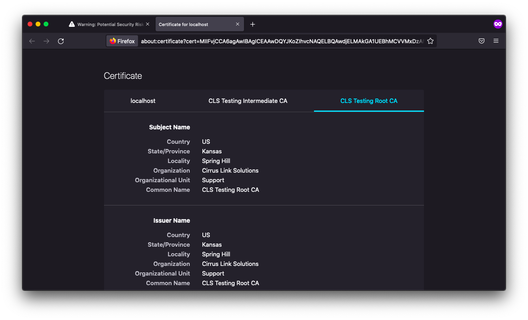Click the Country label under Issuer Name
528x320 pixels.
[x=178, y=235]
